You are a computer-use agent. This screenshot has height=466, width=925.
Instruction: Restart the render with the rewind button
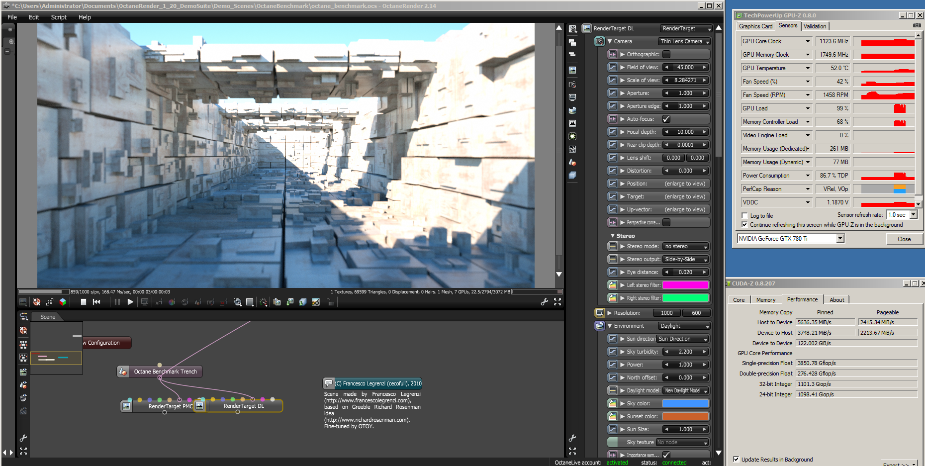pos(96,302)
